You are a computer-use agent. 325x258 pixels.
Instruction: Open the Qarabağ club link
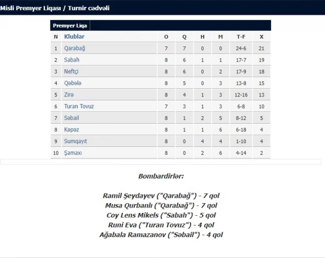(75, 48)
